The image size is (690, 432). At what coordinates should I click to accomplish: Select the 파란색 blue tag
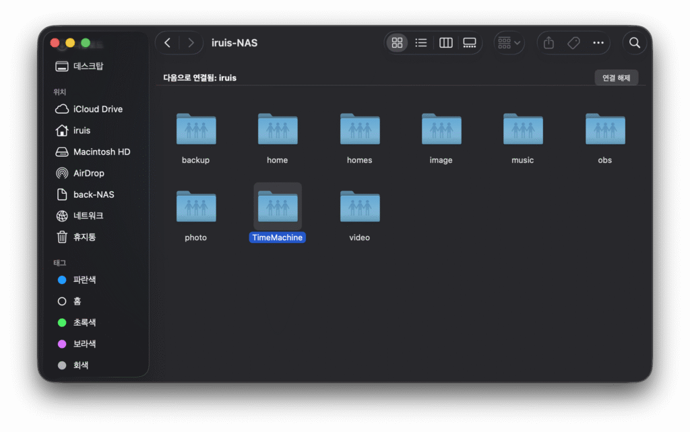(x=84, y=280)
